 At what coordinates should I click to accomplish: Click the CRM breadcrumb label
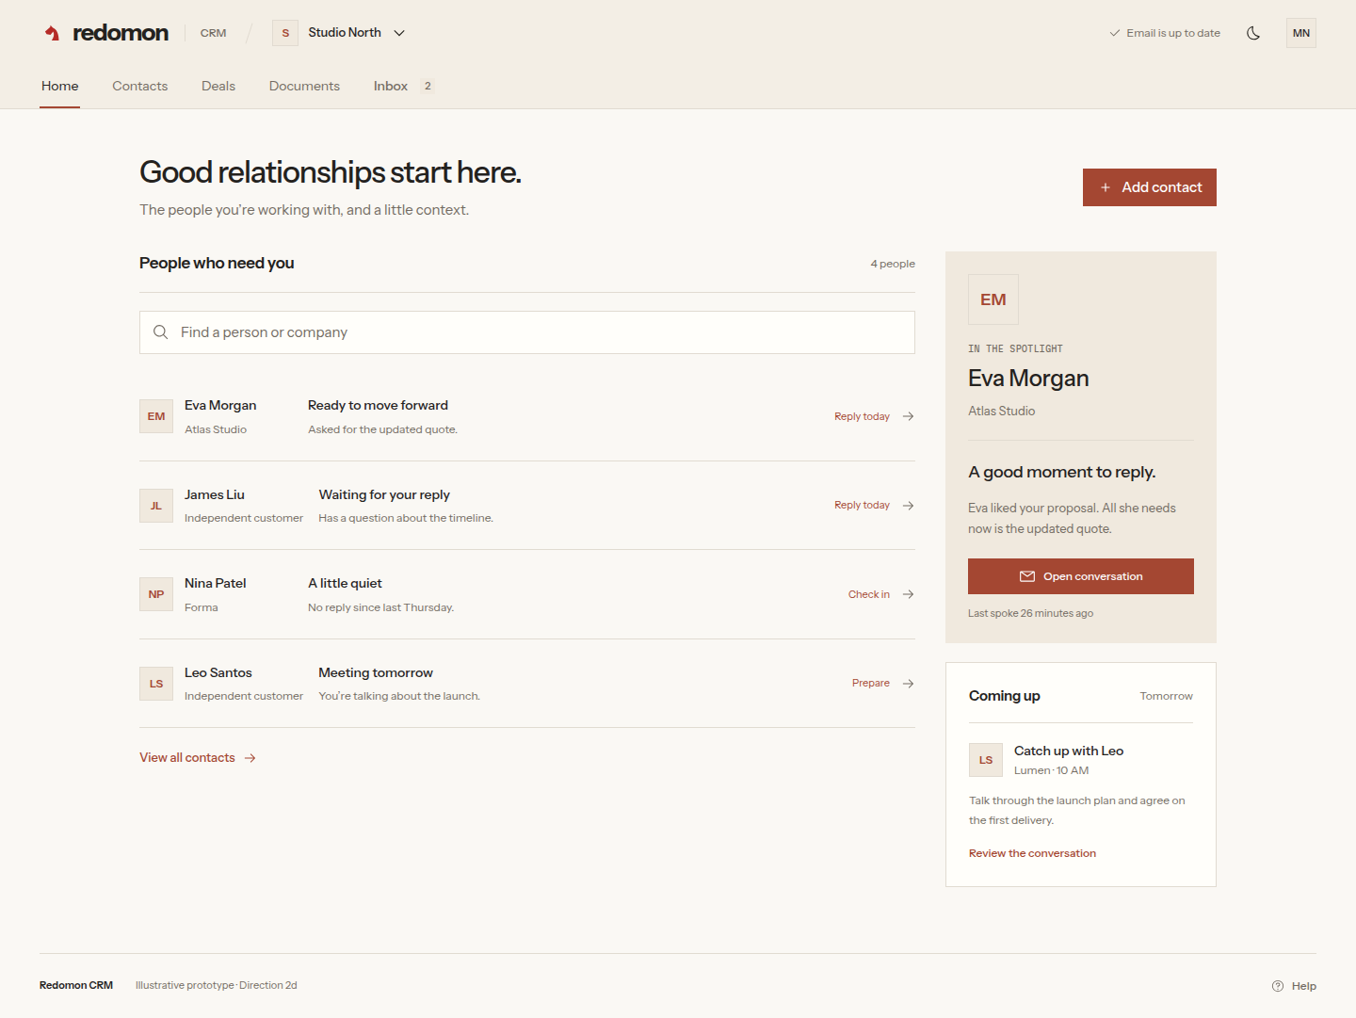coord(213,33)
